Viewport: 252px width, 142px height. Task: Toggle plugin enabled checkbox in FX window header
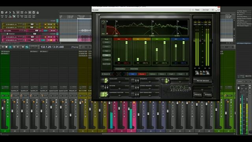[219, 10]
